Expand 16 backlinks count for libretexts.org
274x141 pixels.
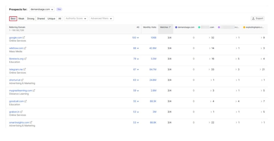pos(211,59)
